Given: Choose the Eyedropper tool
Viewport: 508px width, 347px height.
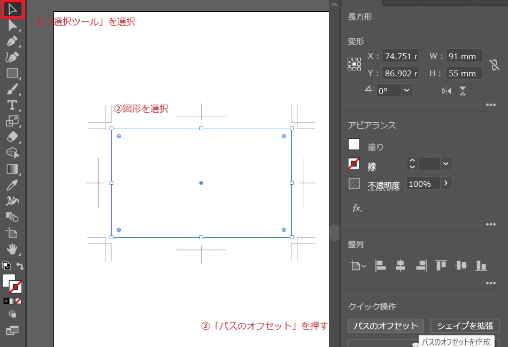Looking at the screenshot, I should [12, 185].
